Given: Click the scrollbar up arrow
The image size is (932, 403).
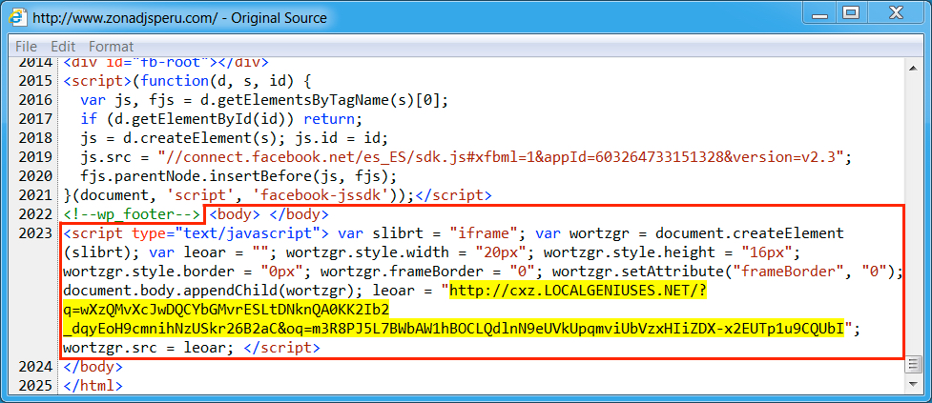Looking at the screenshot, I should (912, 69).
